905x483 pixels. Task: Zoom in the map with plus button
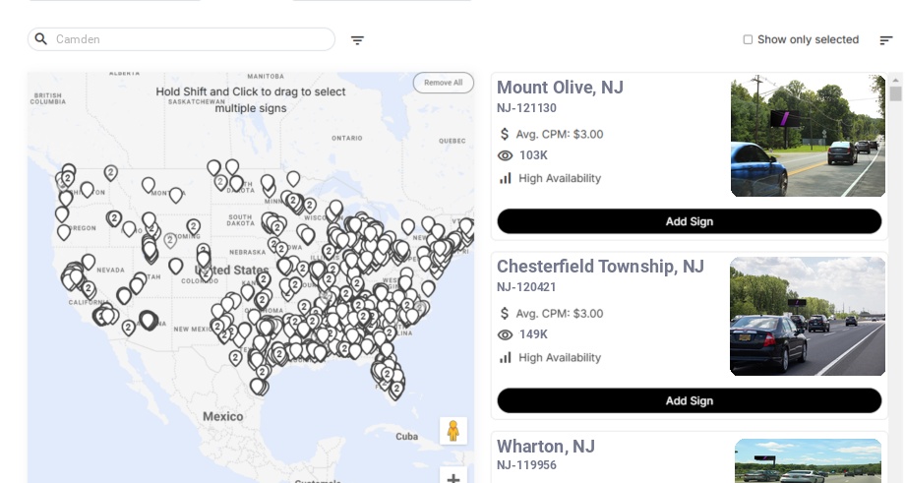pos(453,477)
